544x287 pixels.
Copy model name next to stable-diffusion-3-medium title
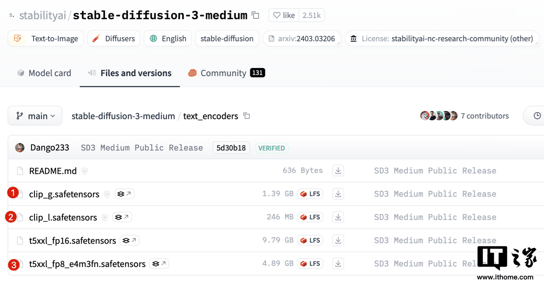point(256,15)
